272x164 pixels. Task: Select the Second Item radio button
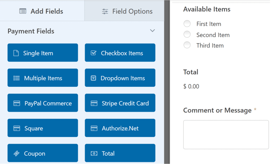pyautogui.click(x=187, y=34)
